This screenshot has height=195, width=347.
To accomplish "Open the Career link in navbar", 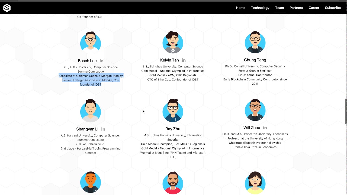I will pos(314,8).
